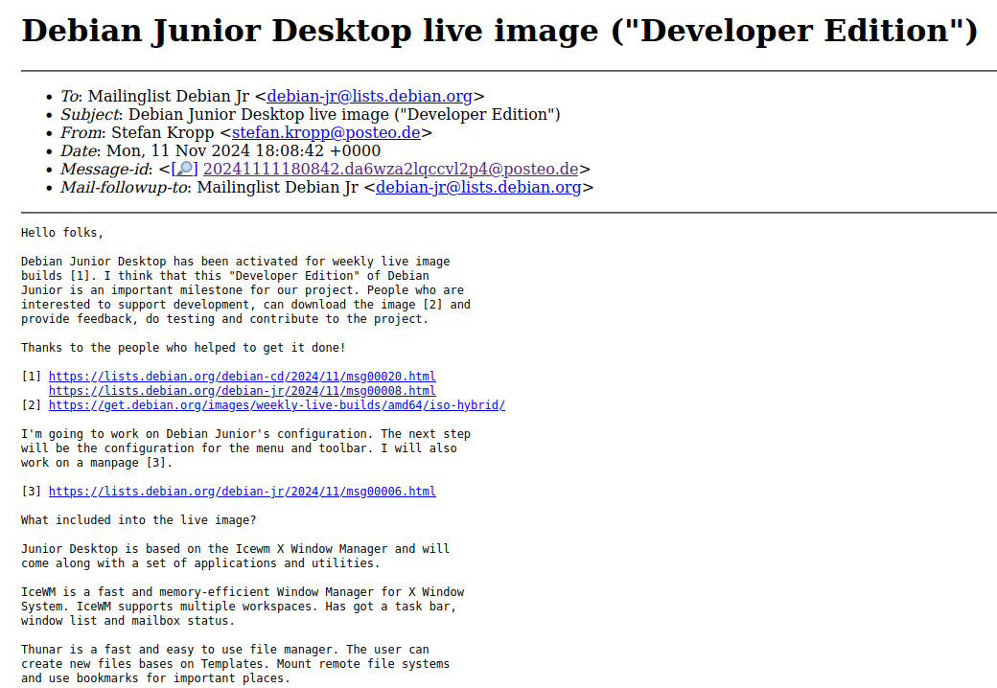The width and height of the screenshot is (997, 688).
Task: Open debian-jr address in Mail-followup-to field
Action: 478,188
